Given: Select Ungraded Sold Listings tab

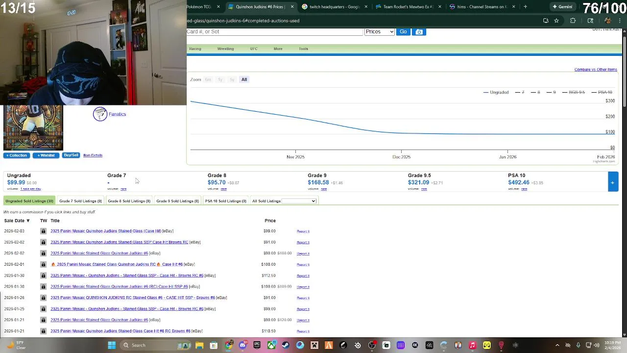Looking at the screenshot, I should (x=29, y=201).
